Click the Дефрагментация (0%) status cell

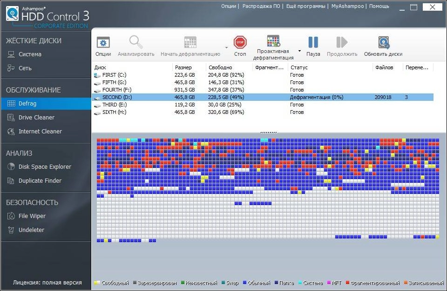[317, 97]
